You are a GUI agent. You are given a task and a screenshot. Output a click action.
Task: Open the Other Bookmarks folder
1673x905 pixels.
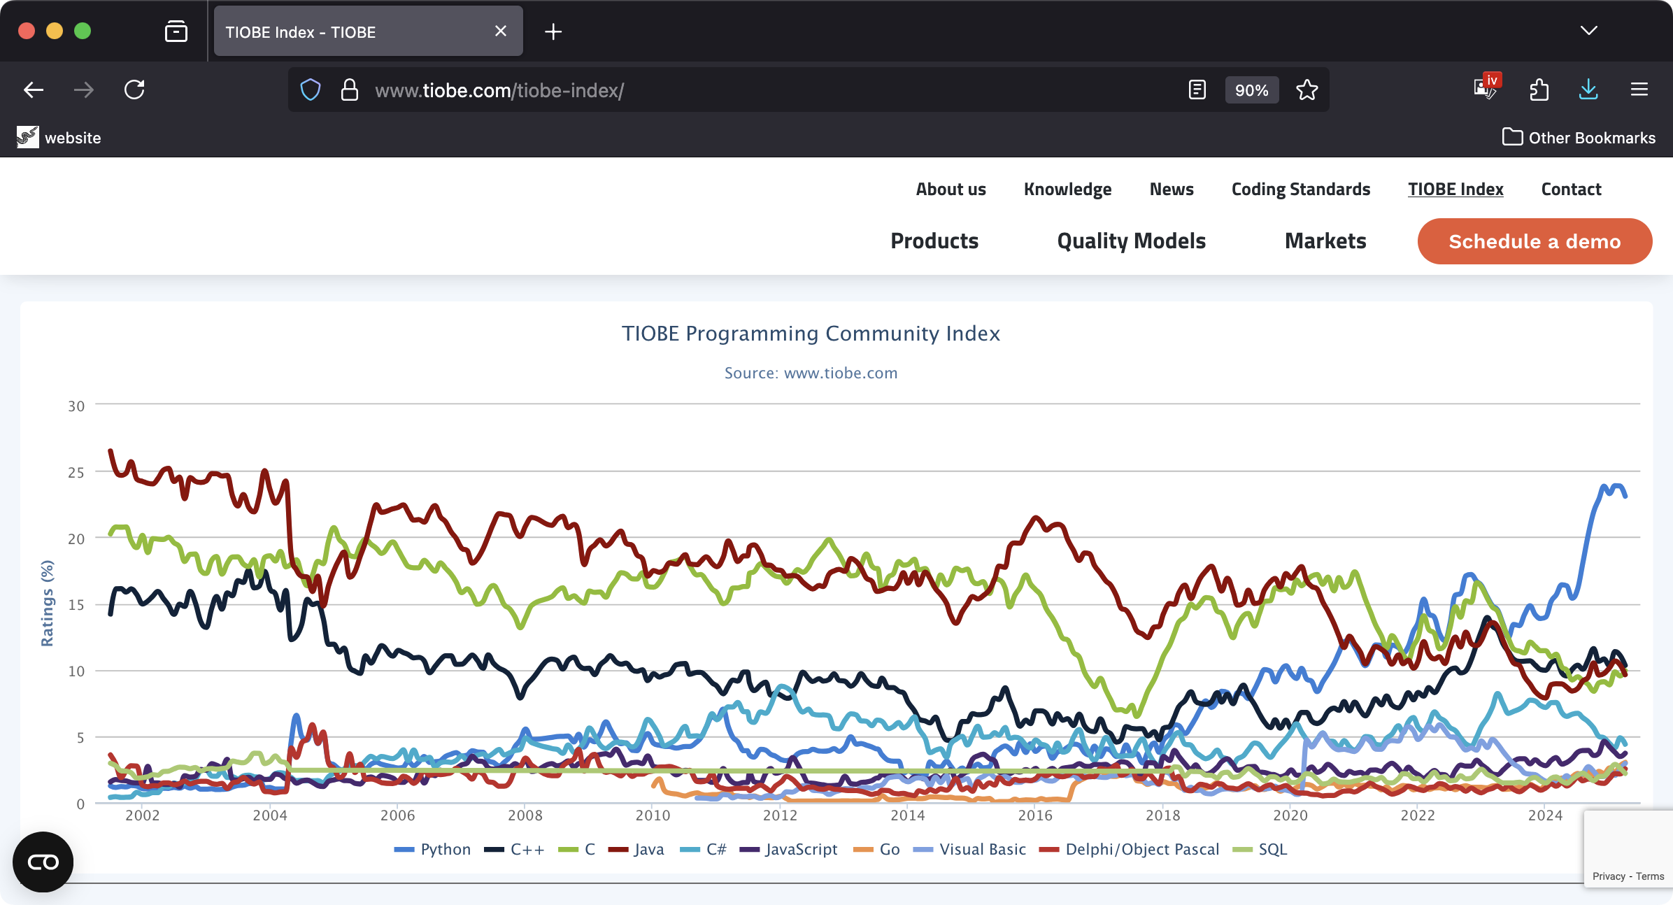(1579, 137)
